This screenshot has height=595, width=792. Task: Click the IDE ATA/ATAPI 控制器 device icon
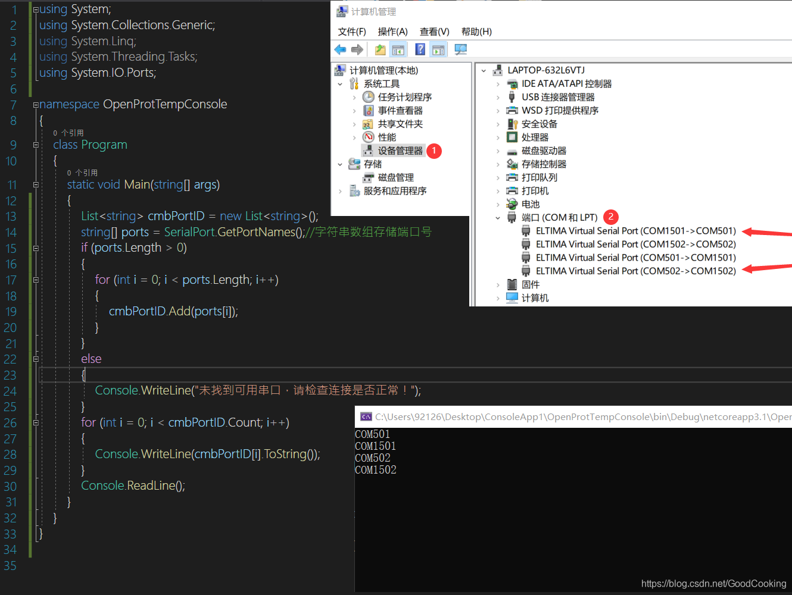(512, 84)
